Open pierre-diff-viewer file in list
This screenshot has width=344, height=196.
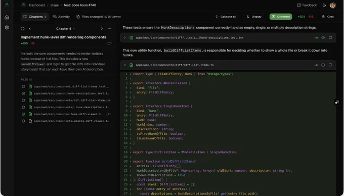[71, 121]
